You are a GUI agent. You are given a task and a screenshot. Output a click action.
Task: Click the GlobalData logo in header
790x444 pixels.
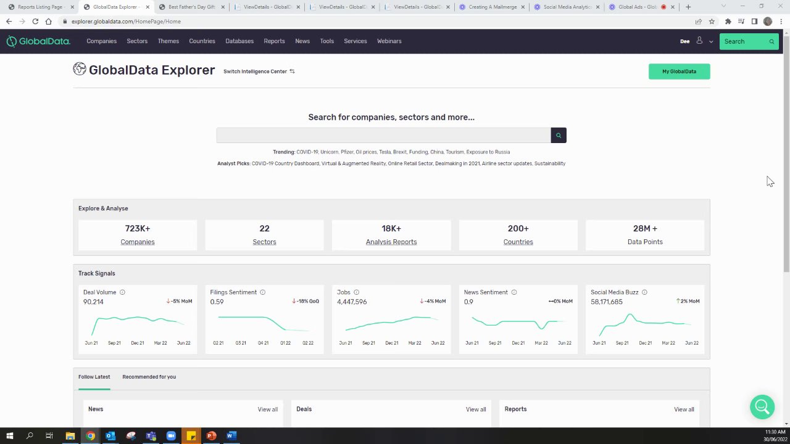click(38, 41)
